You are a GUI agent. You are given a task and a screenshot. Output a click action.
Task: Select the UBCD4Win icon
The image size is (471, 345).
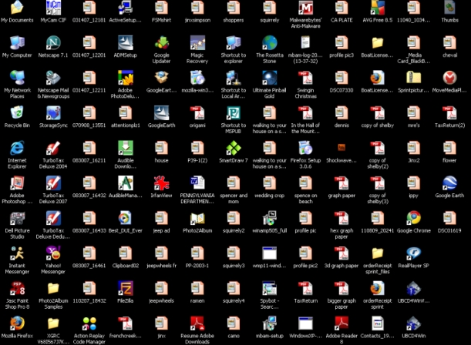[x=414, y=323]
